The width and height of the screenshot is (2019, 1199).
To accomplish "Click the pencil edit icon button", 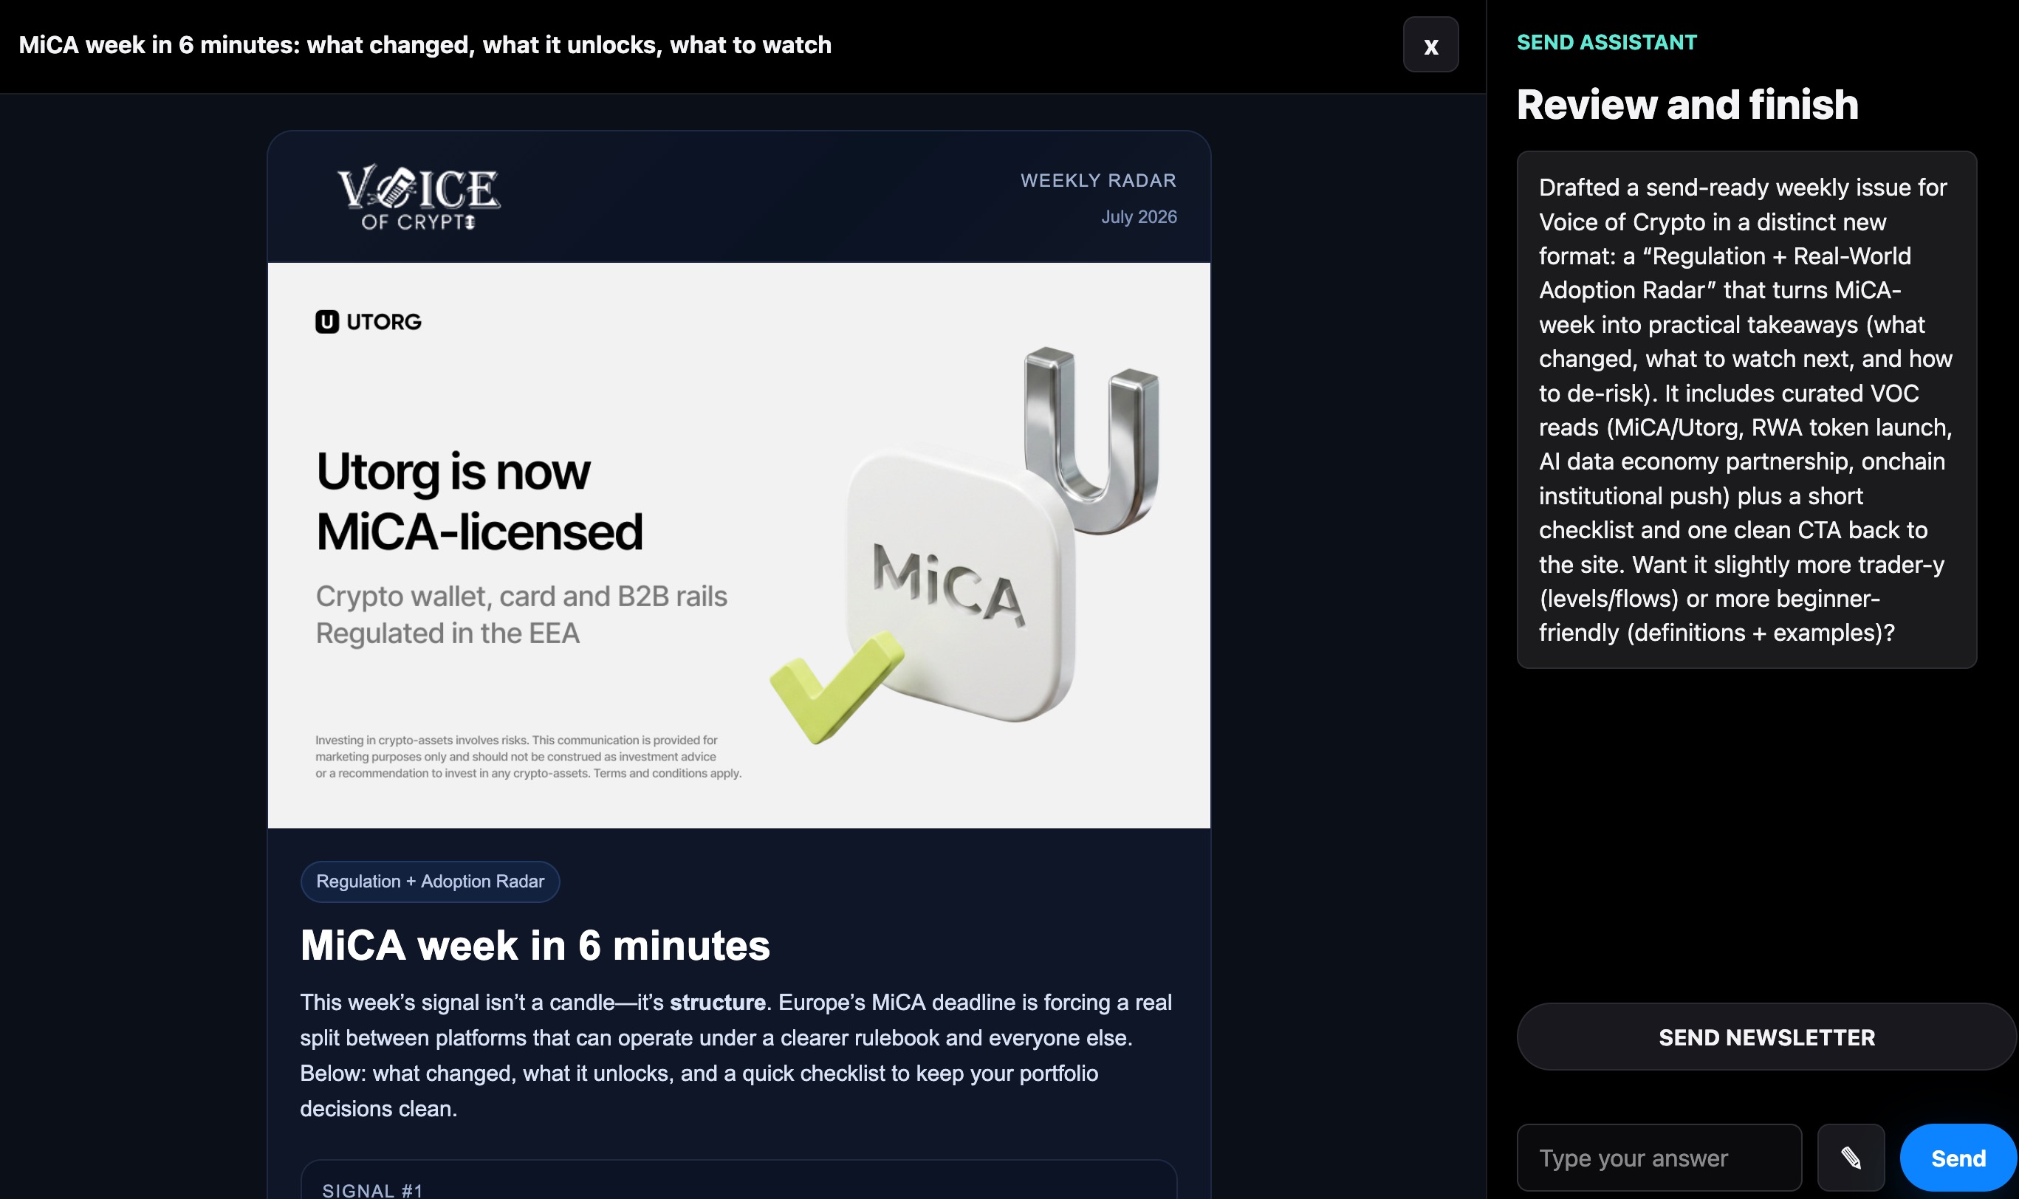I will point(1850,1158).
